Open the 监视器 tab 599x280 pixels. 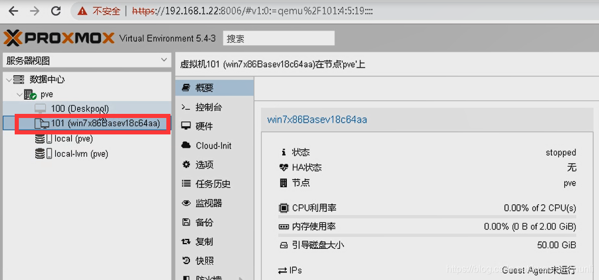click(x=215, y=203)
